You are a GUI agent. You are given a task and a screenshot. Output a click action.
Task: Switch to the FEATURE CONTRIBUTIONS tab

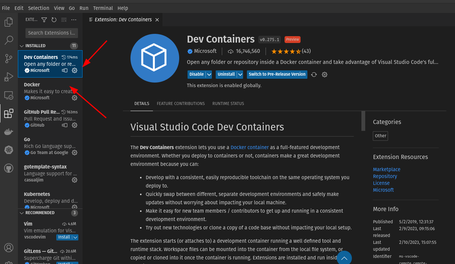coord(181,103)
